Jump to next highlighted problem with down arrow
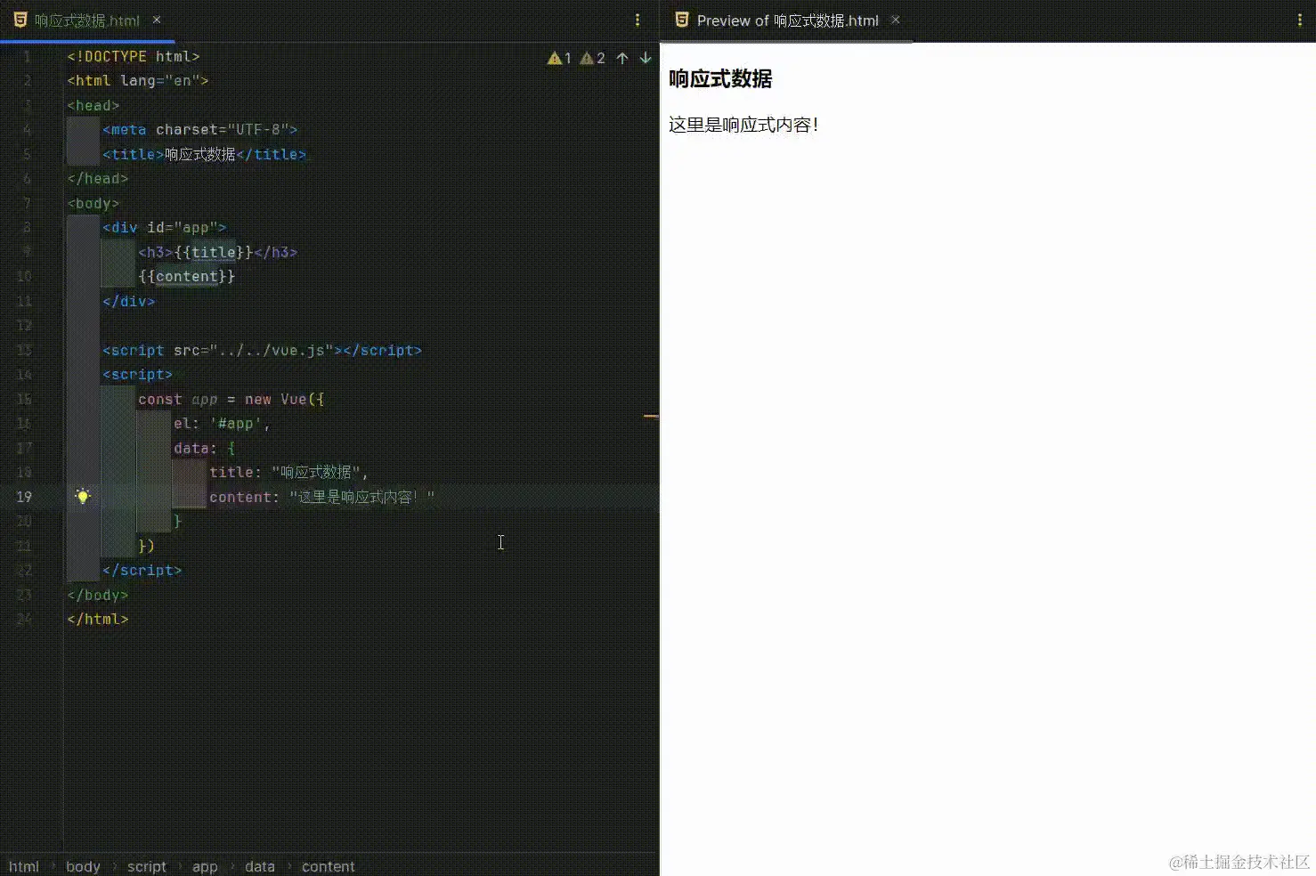Screen dimensions: 1316x876 tap(646, 58)
